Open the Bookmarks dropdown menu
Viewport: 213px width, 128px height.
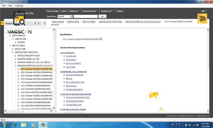coord(74,11)
